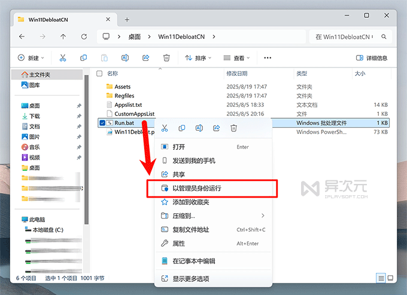407x295 pixels.
Task: Click Delete icon in context menu
Action: [x=233, y=128]
